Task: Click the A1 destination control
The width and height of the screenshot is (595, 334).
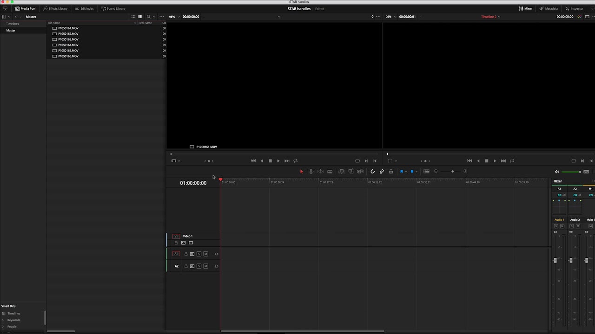Action: pos(176,254)
